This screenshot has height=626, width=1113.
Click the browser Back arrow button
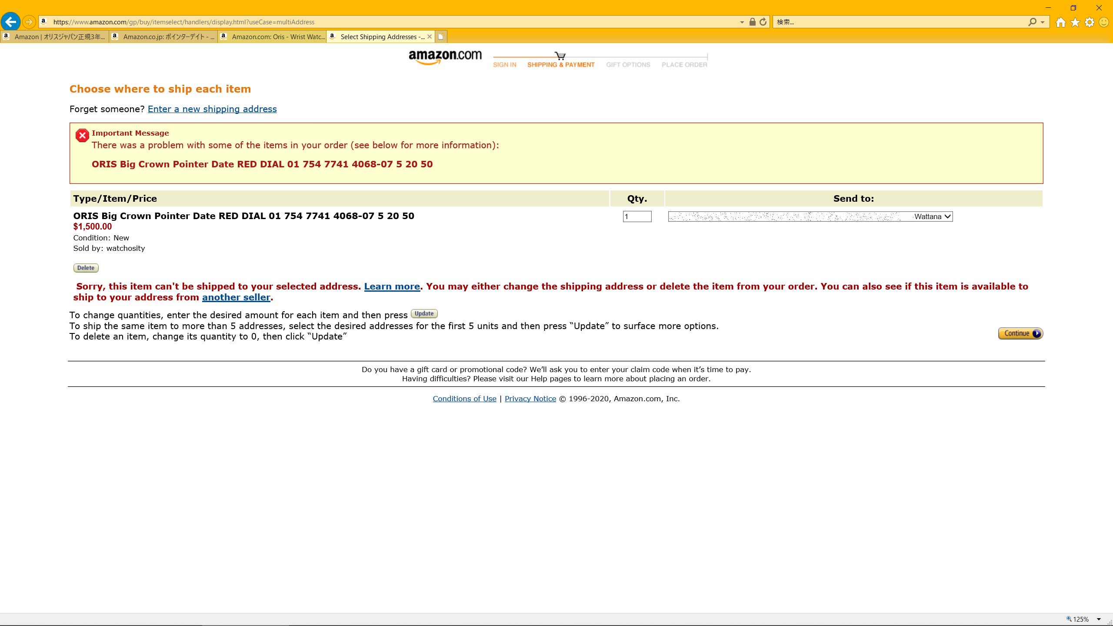pos(10,22)
